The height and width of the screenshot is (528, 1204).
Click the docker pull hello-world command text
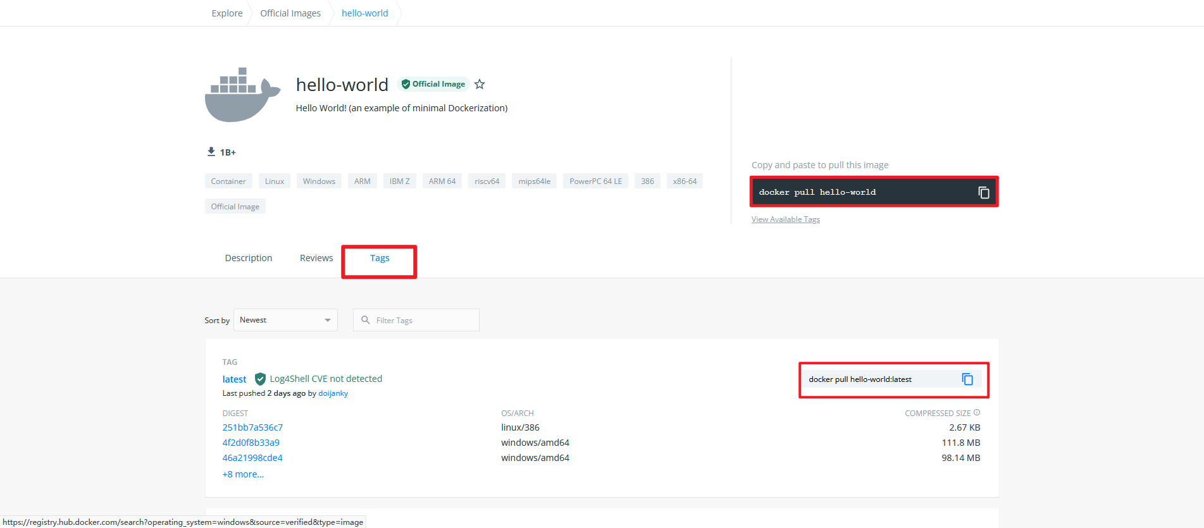click(x=817, y=192)
